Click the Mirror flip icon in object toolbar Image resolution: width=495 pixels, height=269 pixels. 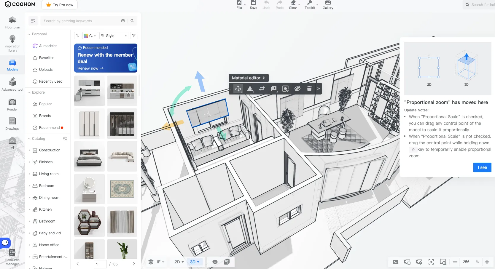[x=250, y=89]
